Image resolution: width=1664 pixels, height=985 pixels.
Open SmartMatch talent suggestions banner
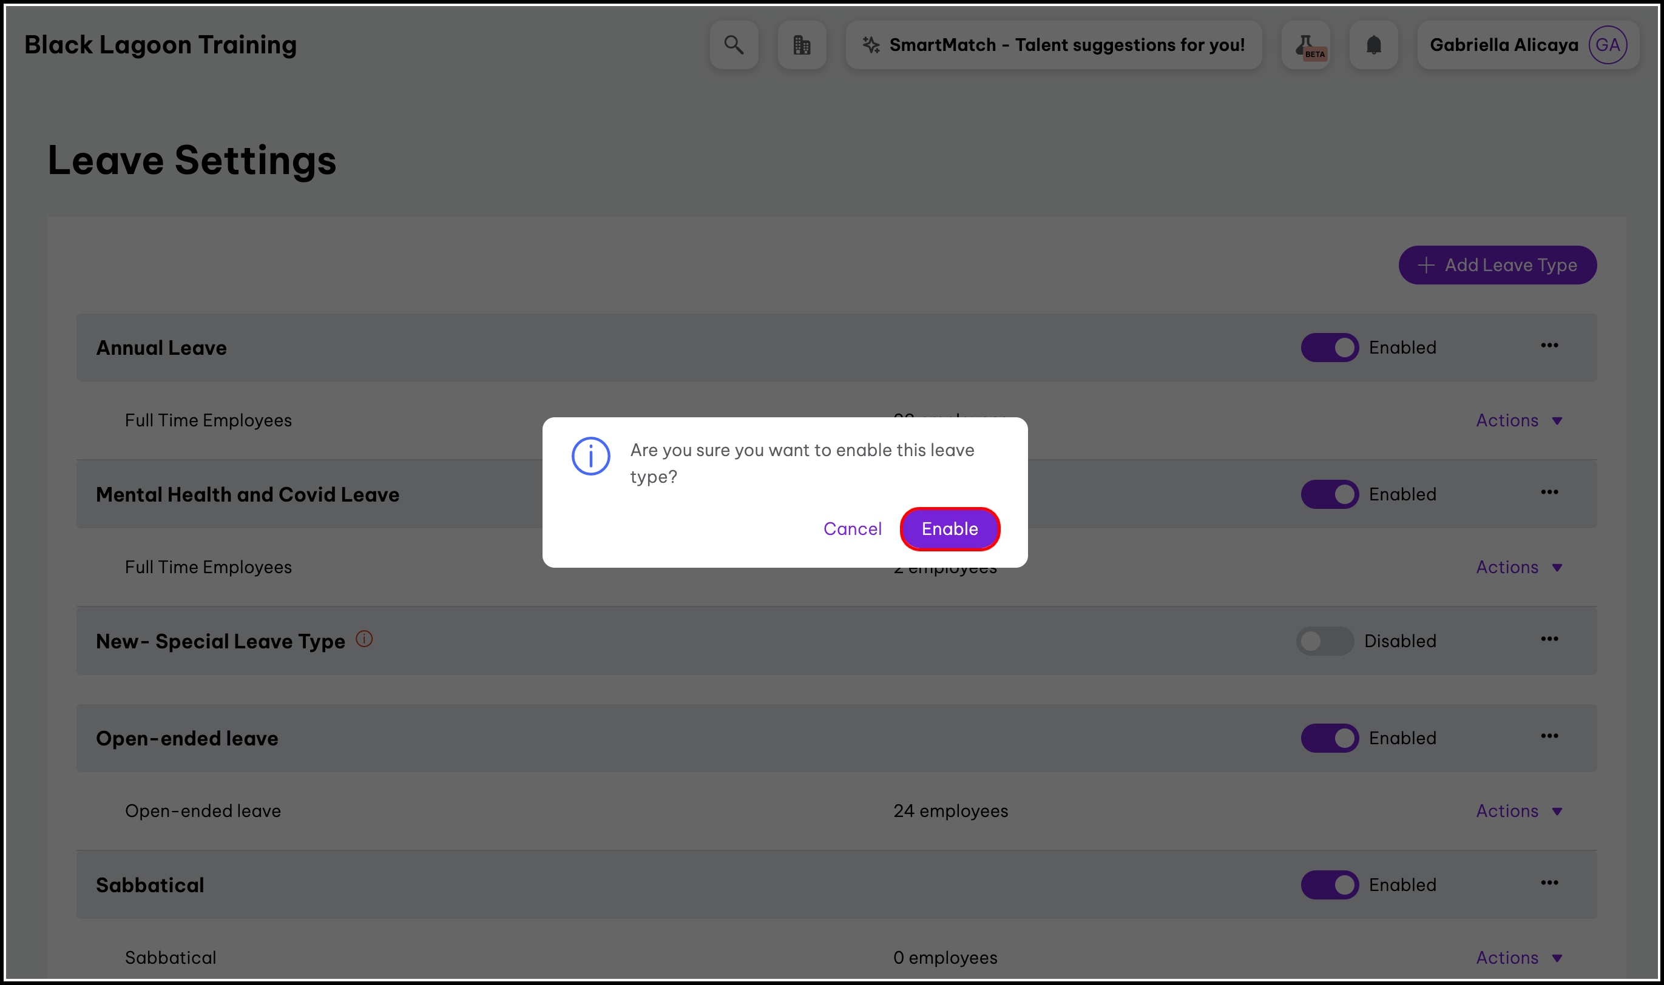click(1054, 45)
